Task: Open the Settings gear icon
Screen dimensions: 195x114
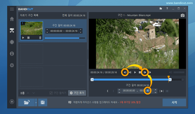Action: (x=12, y=65)
